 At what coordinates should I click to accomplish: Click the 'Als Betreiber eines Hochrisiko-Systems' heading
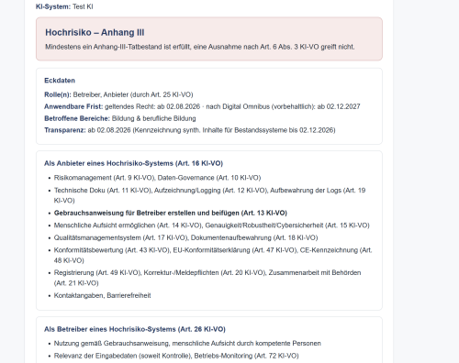(135, 329)
